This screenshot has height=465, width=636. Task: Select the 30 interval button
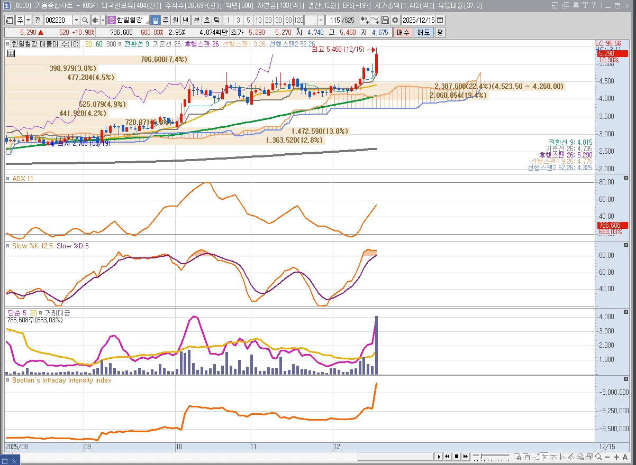pos(278,20)
